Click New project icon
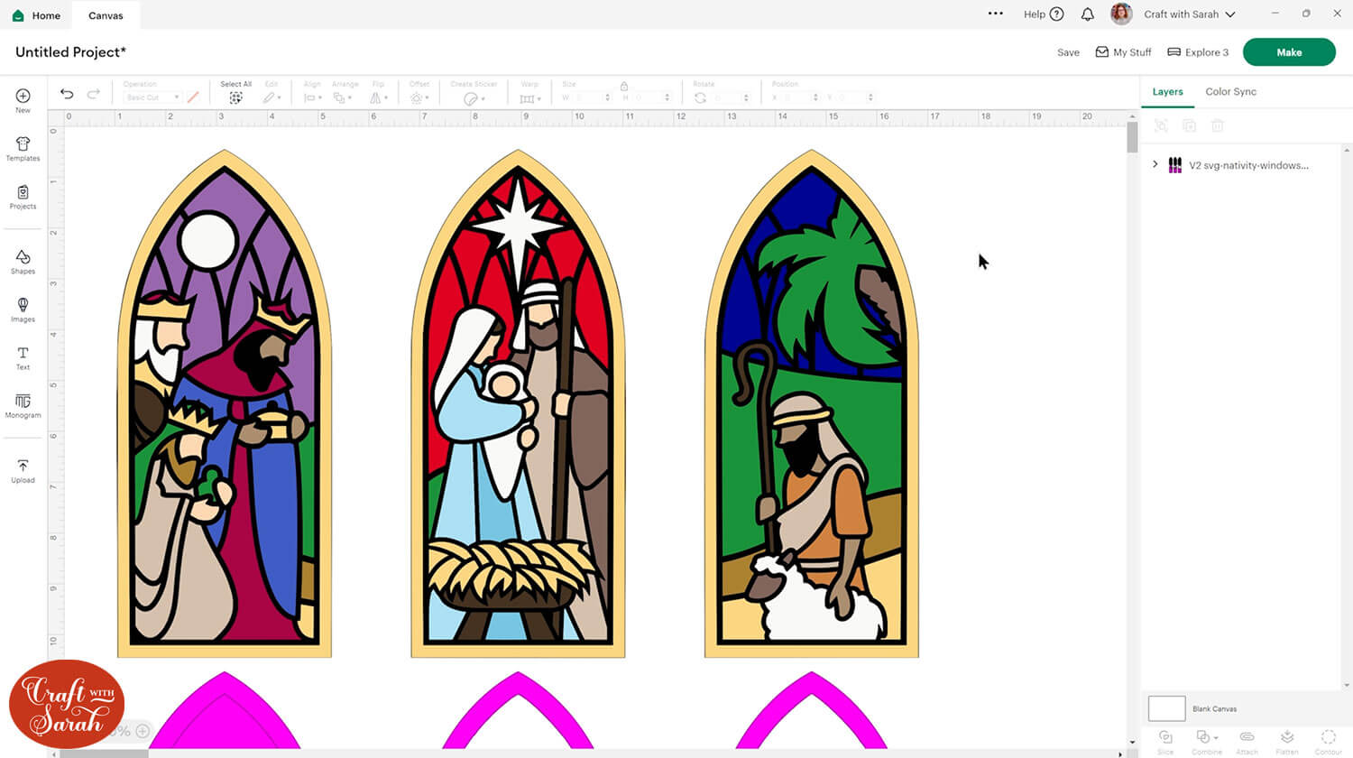Viewport: 1353px width, 758px height. click(23, 100)
